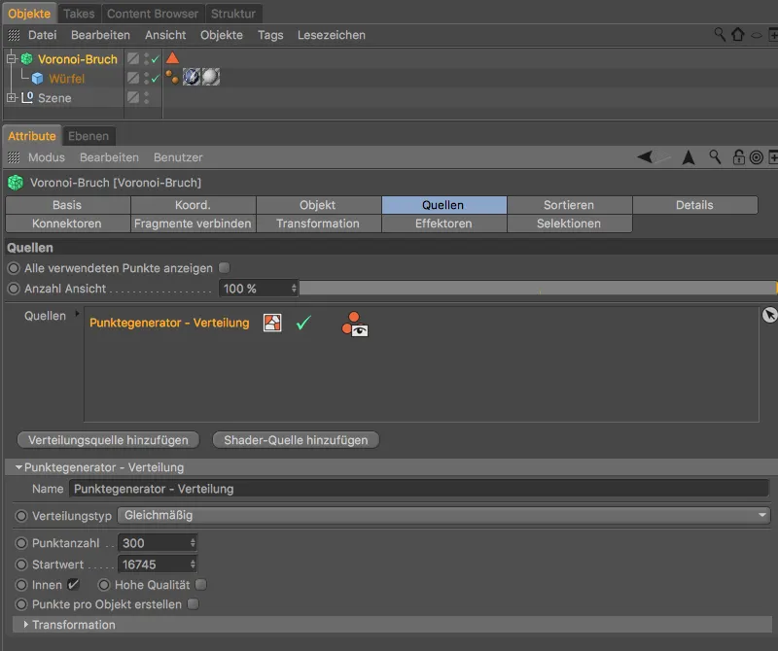Uncheck the Innen checkbox
This screenshot has width=778, height=651.
click(x=74, y=585)
